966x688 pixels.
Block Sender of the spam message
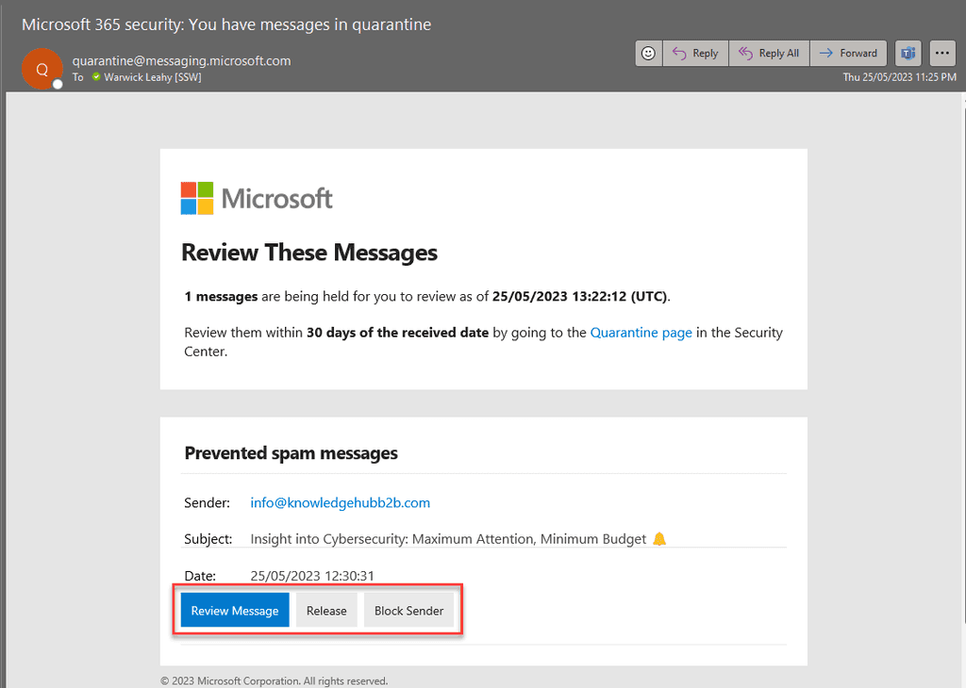pos(408,610)
